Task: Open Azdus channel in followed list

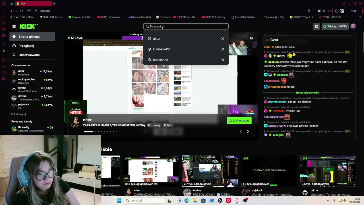Action: click(x=32, y=98)
